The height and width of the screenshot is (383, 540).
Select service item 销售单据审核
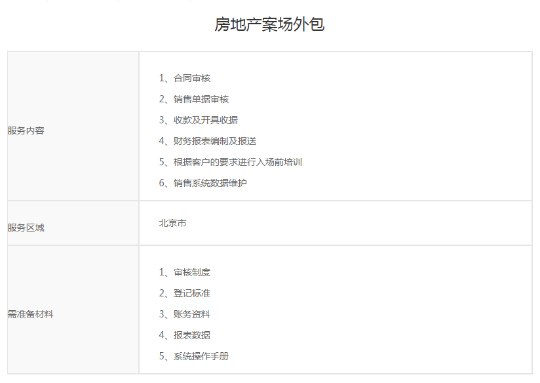point(201,99)
